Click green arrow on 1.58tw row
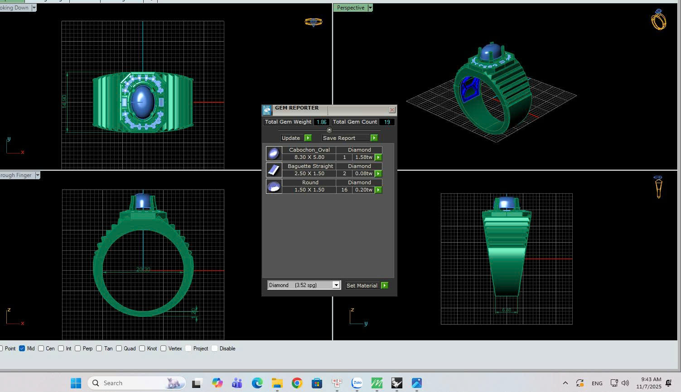 tap(378, 158)
